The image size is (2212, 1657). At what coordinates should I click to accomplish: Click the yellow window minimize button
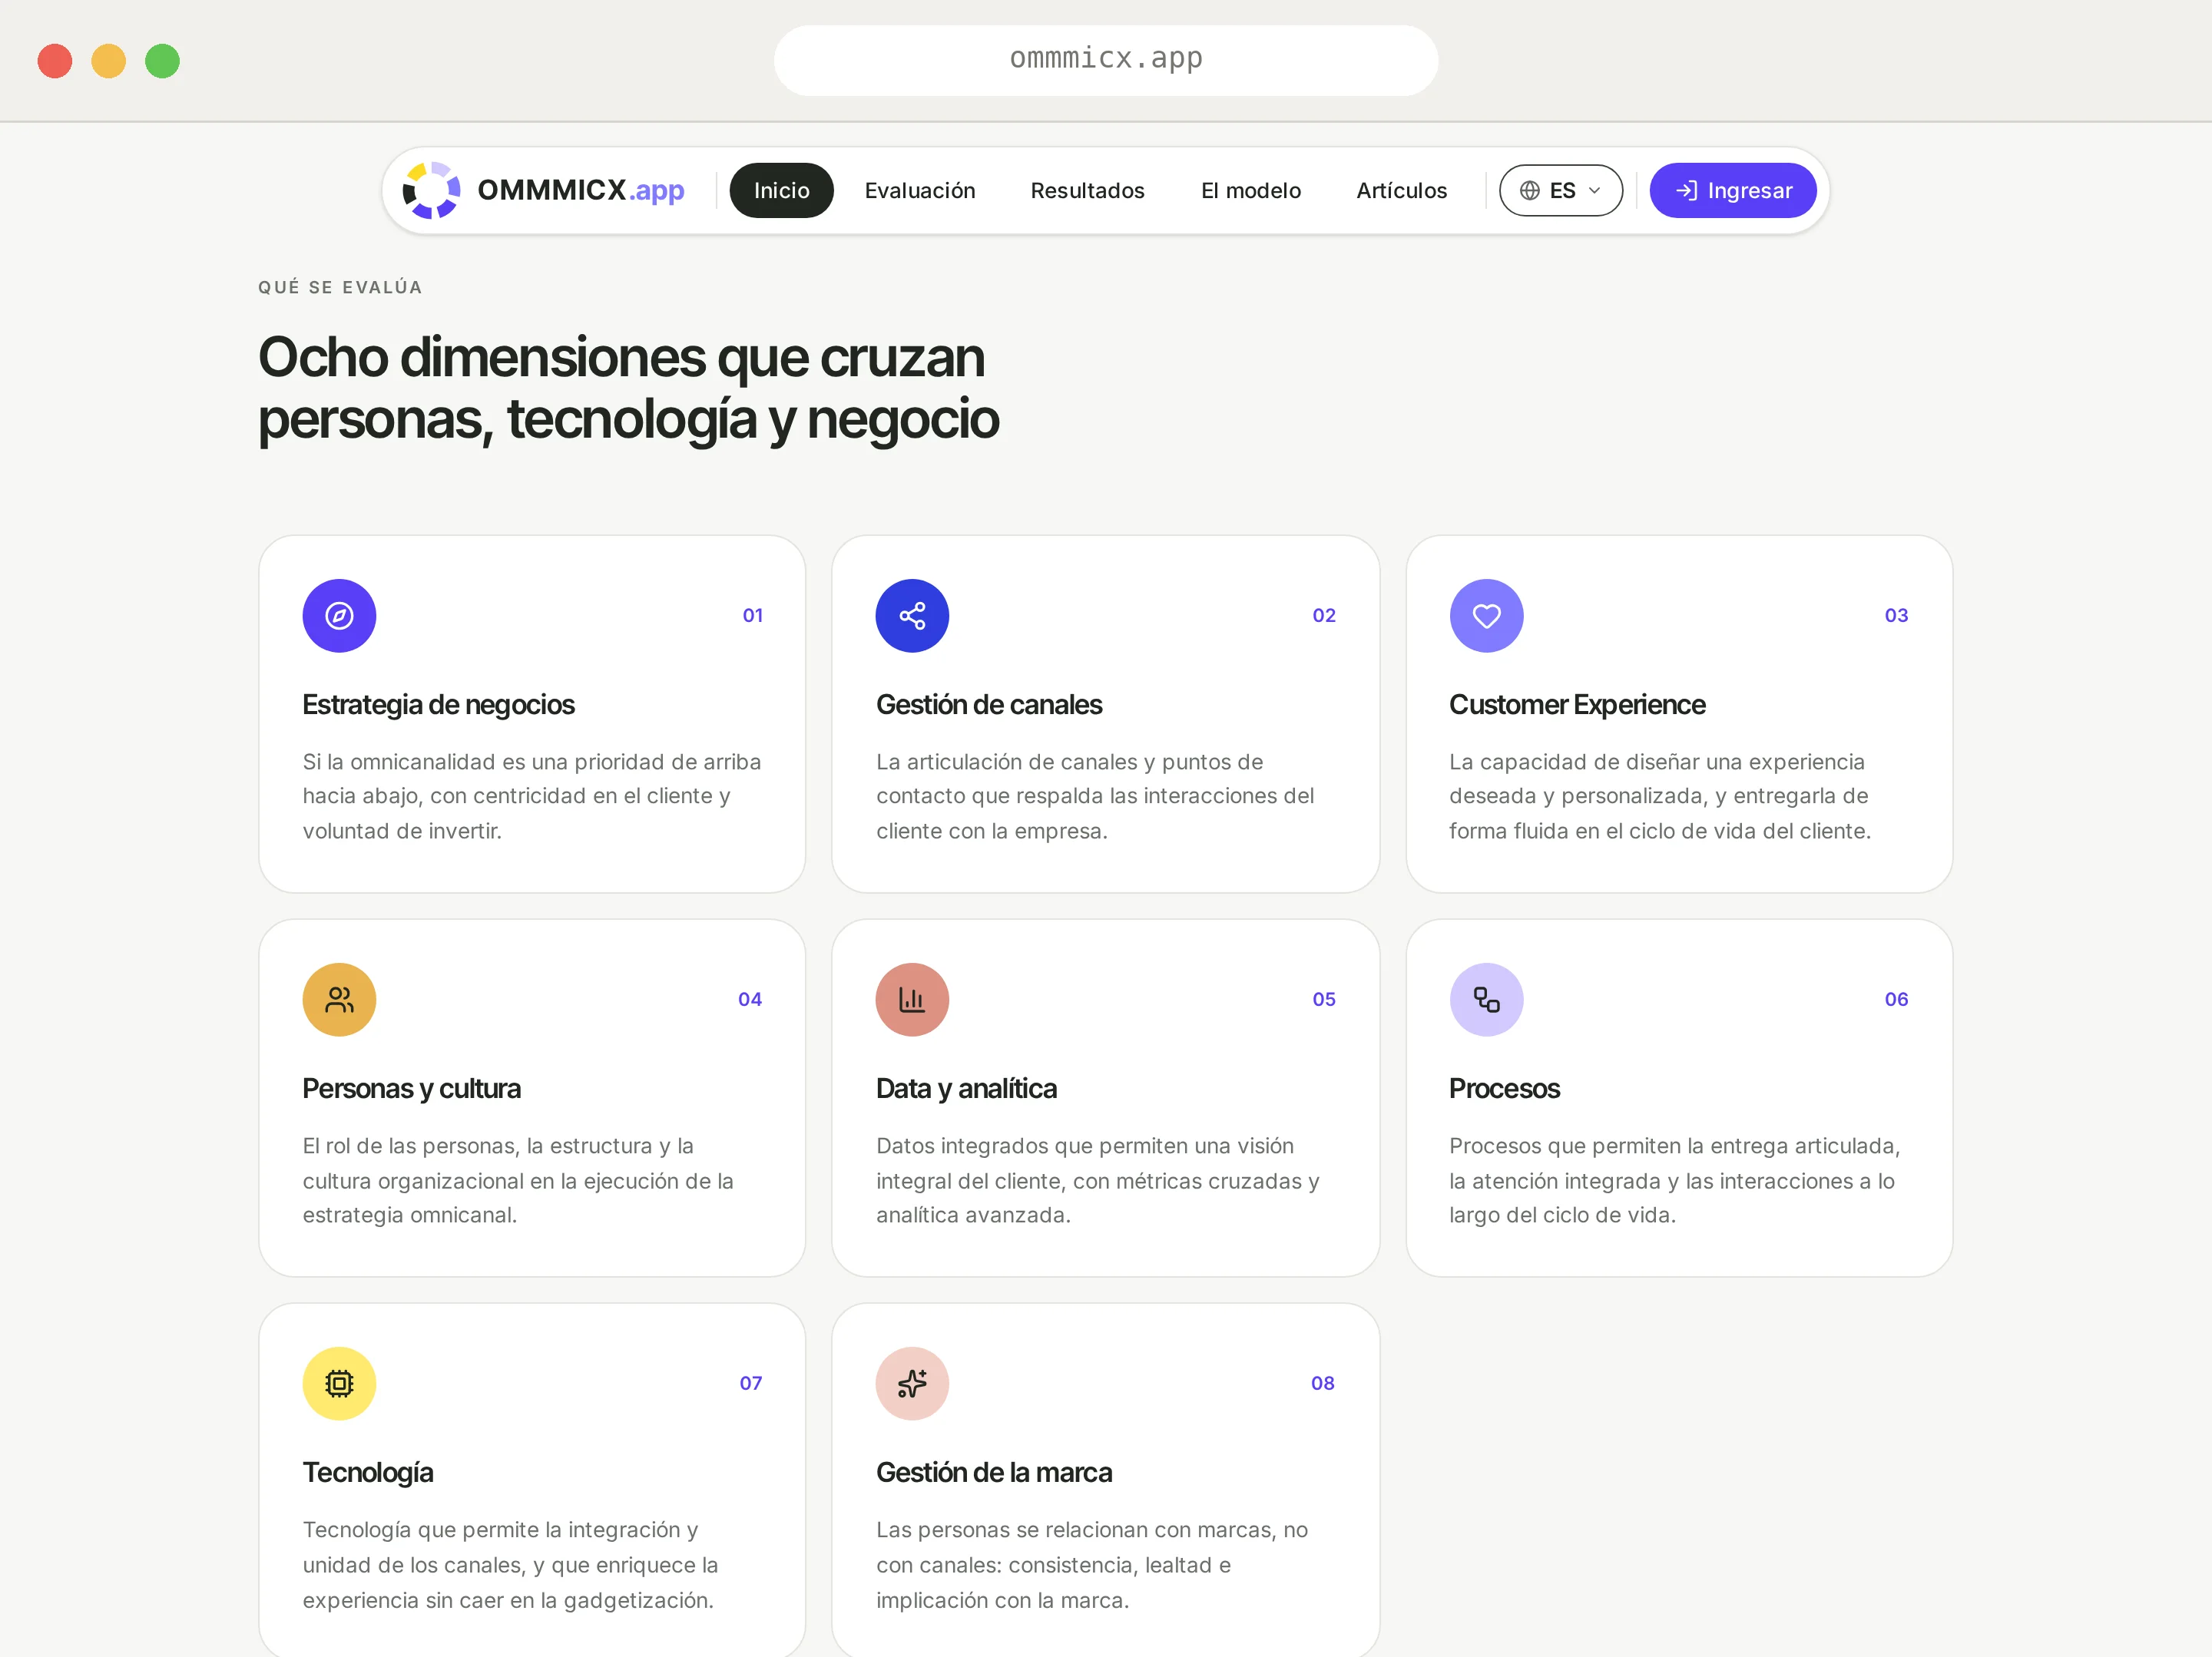click(108, 61)
